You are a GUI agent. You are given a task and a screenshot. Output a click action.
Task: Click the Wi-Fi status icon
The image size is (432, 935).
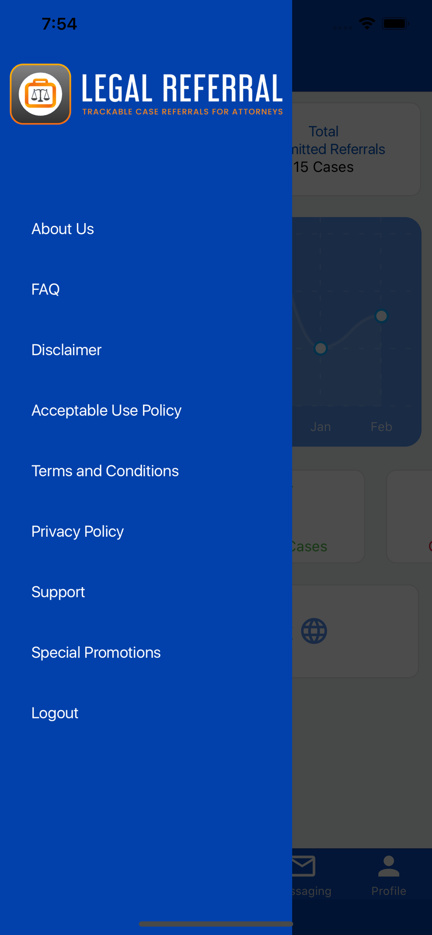click(367, 23)
